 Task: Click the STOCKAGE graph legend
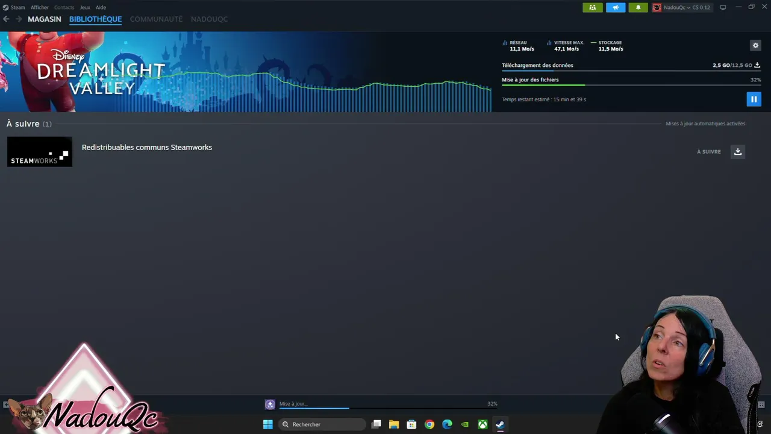click(x=607, y=46)
